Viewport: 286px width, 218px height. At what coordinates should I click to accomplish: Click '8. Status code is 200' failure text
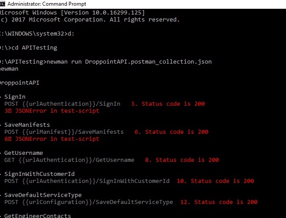(182, 160)
